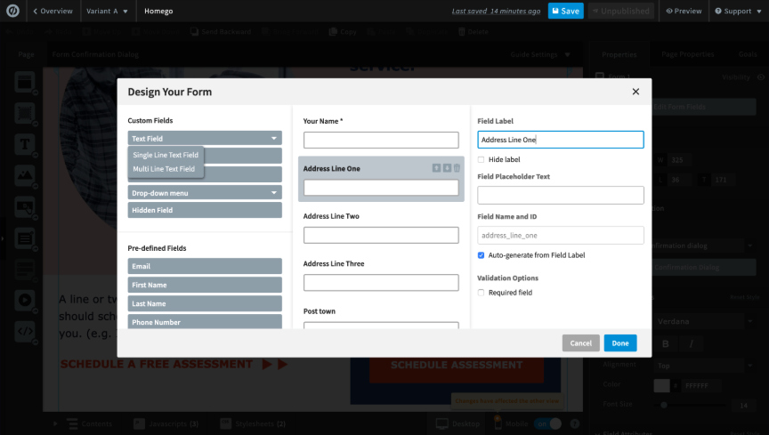Toggle italic in properties panel
Viewport: 769px width, 435px height.
pos(691,343)
